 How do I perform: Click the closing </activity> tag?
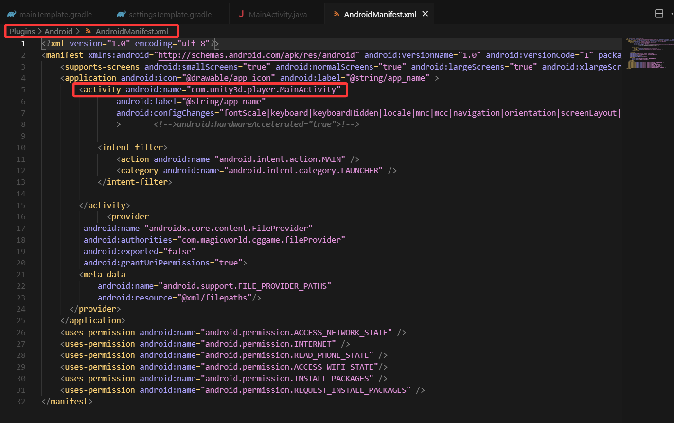point(105,205)
